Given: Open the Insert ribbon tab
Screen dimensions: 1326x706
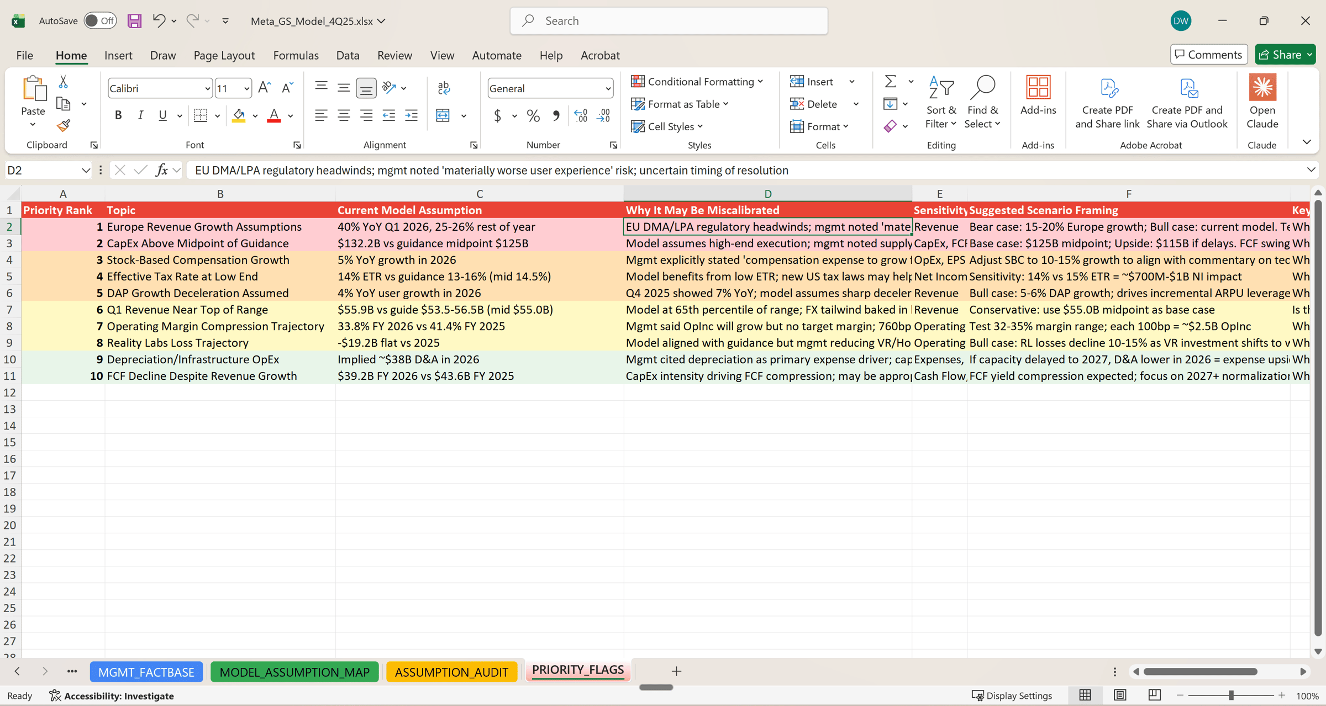Looking at the screenshot, I should point(118,55).
